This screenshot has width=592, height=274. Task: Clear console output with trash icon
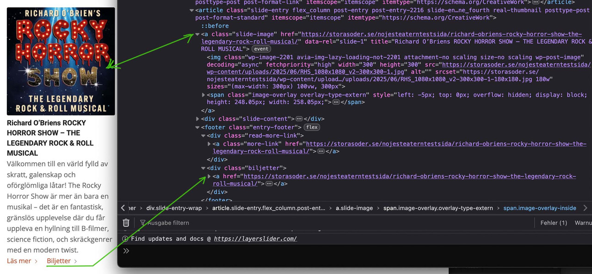126,223
